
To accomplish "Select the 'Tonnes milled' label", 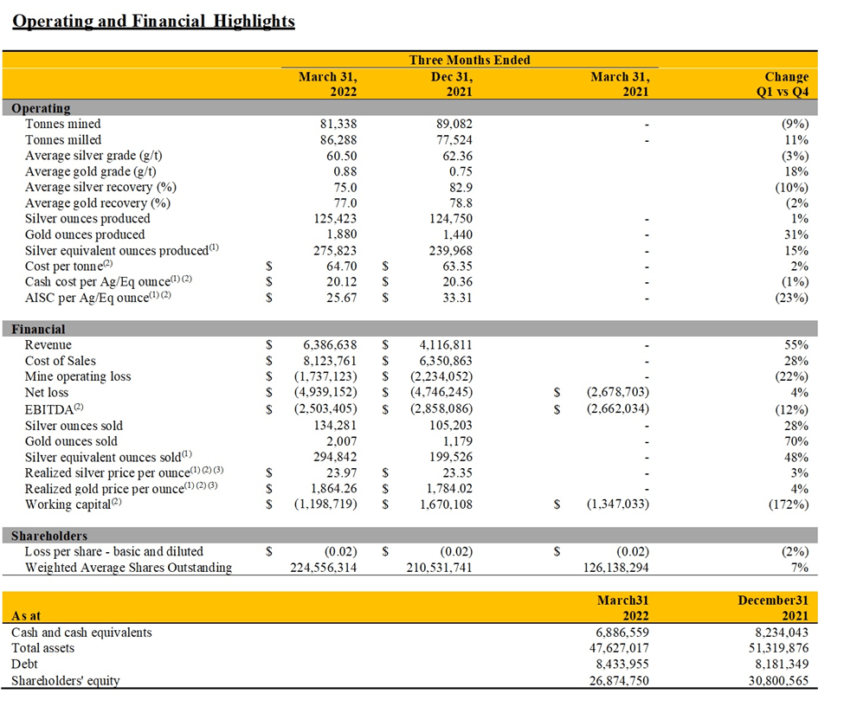I will click(x=63, y=140).
